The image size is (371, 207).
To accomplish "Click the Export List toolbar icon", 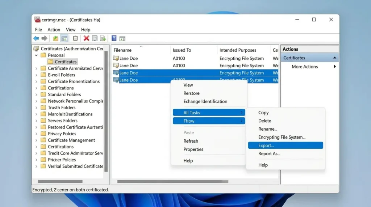I will [103, 38].
